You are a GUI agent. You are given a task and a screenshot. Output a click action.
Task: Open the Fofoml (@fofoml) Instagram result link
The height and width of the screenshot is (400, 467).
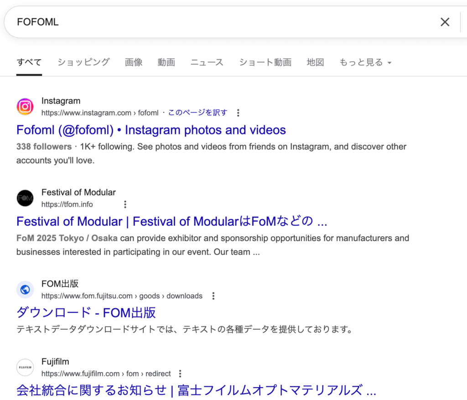coord(151,130)
